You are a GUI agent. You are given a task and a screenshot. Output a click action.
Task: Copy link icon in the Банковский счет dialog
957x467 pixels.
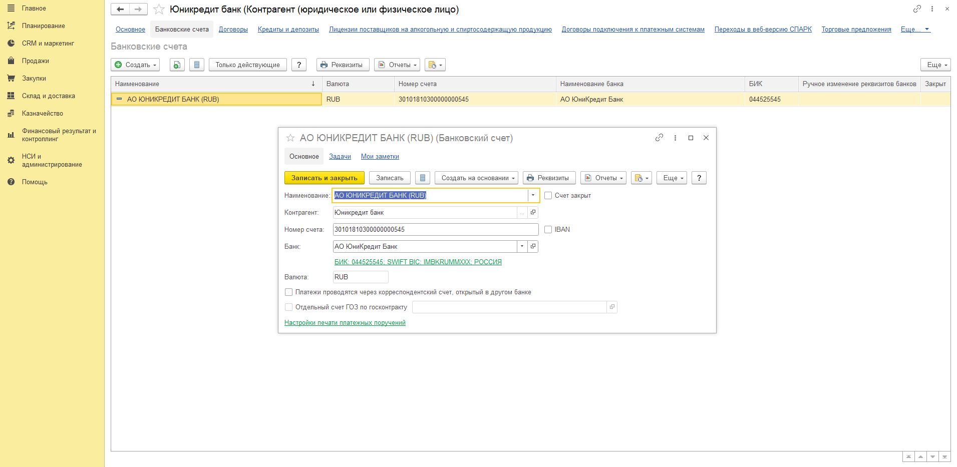[x=659, y=138]
